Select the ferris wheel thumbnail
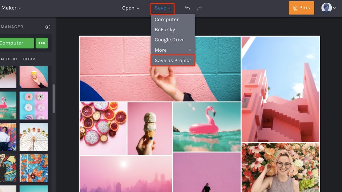 (34, 137)
